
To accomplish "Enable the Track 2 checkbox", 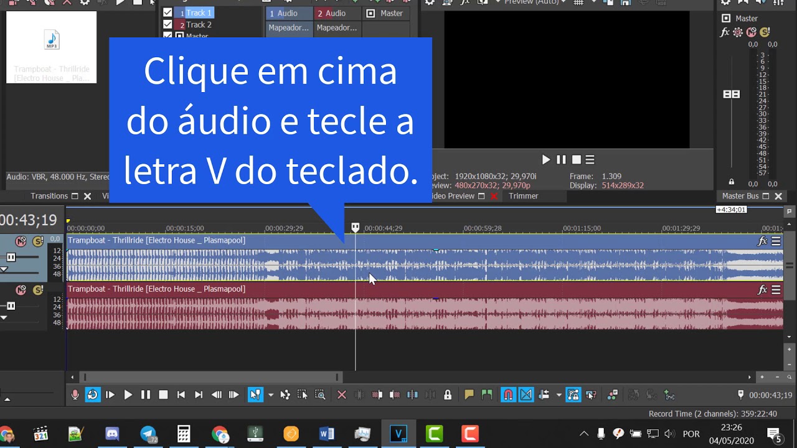I will coord(167,24).
